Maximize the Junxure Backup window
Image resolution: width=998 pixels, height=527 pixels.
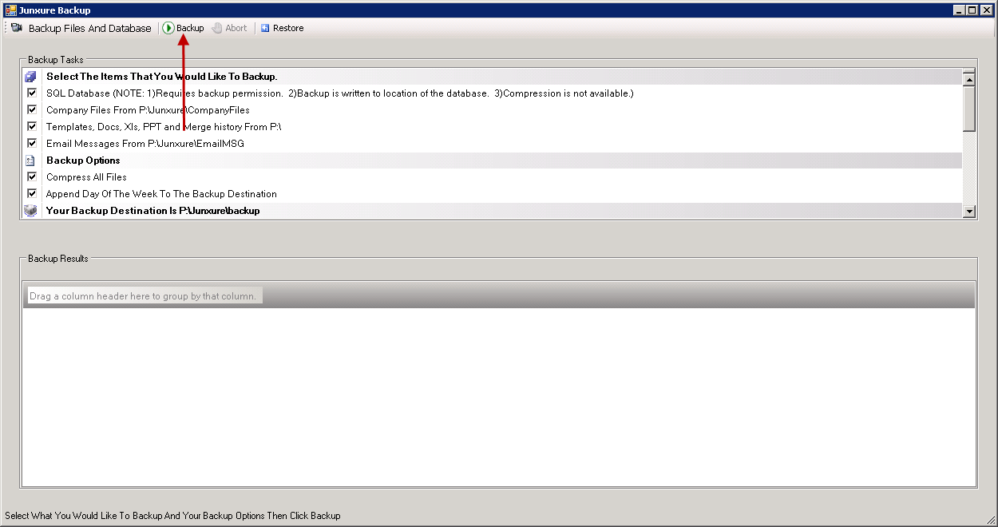tap(972, 10)
